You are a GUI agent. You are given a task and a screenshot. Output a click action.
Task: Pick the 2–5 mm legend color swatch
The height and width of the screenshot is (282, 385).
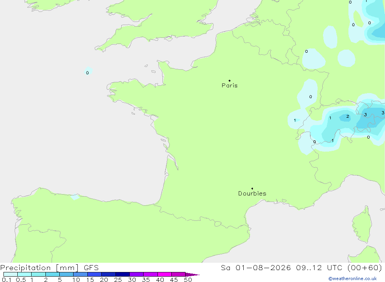[x=52, y=274]
